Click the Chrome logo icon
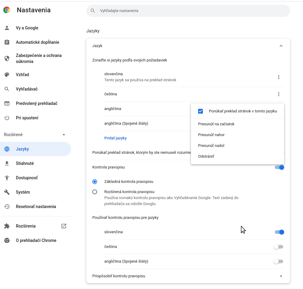Viewport: 303px width, 289px height. [x=7, y=10]
